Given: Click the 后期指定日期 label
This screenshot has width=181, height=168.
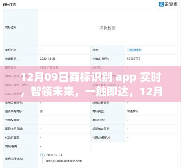Looking at the screenshot, I should point(102,129).
